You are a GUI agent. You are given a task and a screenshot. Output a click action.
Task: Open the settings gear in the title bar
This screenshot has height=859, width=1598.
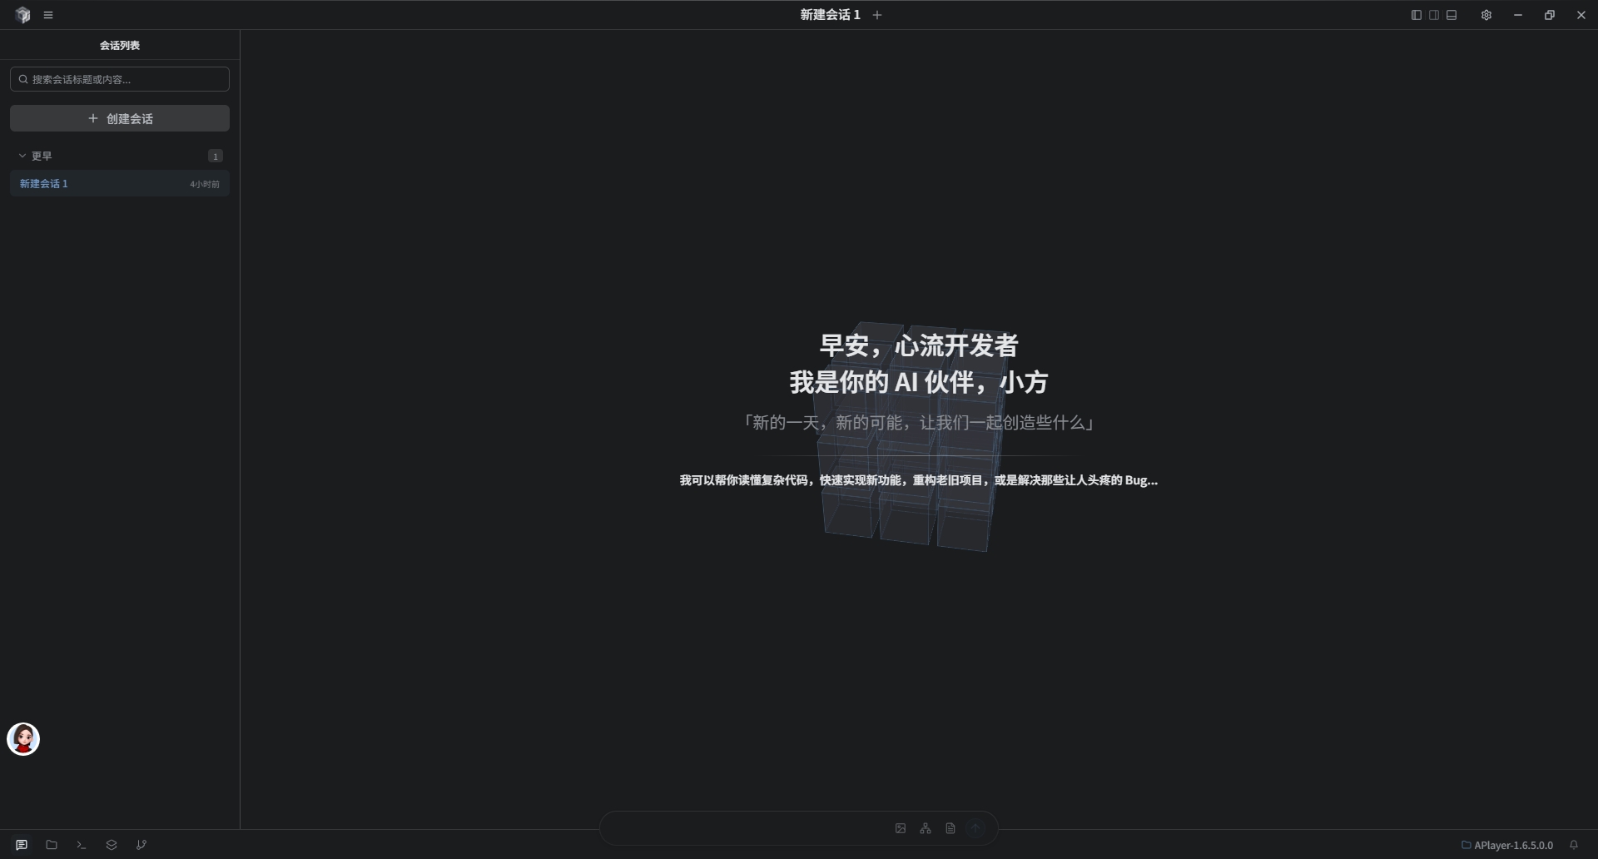click(1487, 14)
